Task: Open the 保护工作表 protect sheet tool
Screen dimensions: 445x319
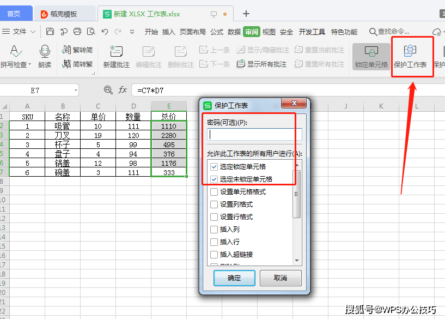Action: coord(412,56)
